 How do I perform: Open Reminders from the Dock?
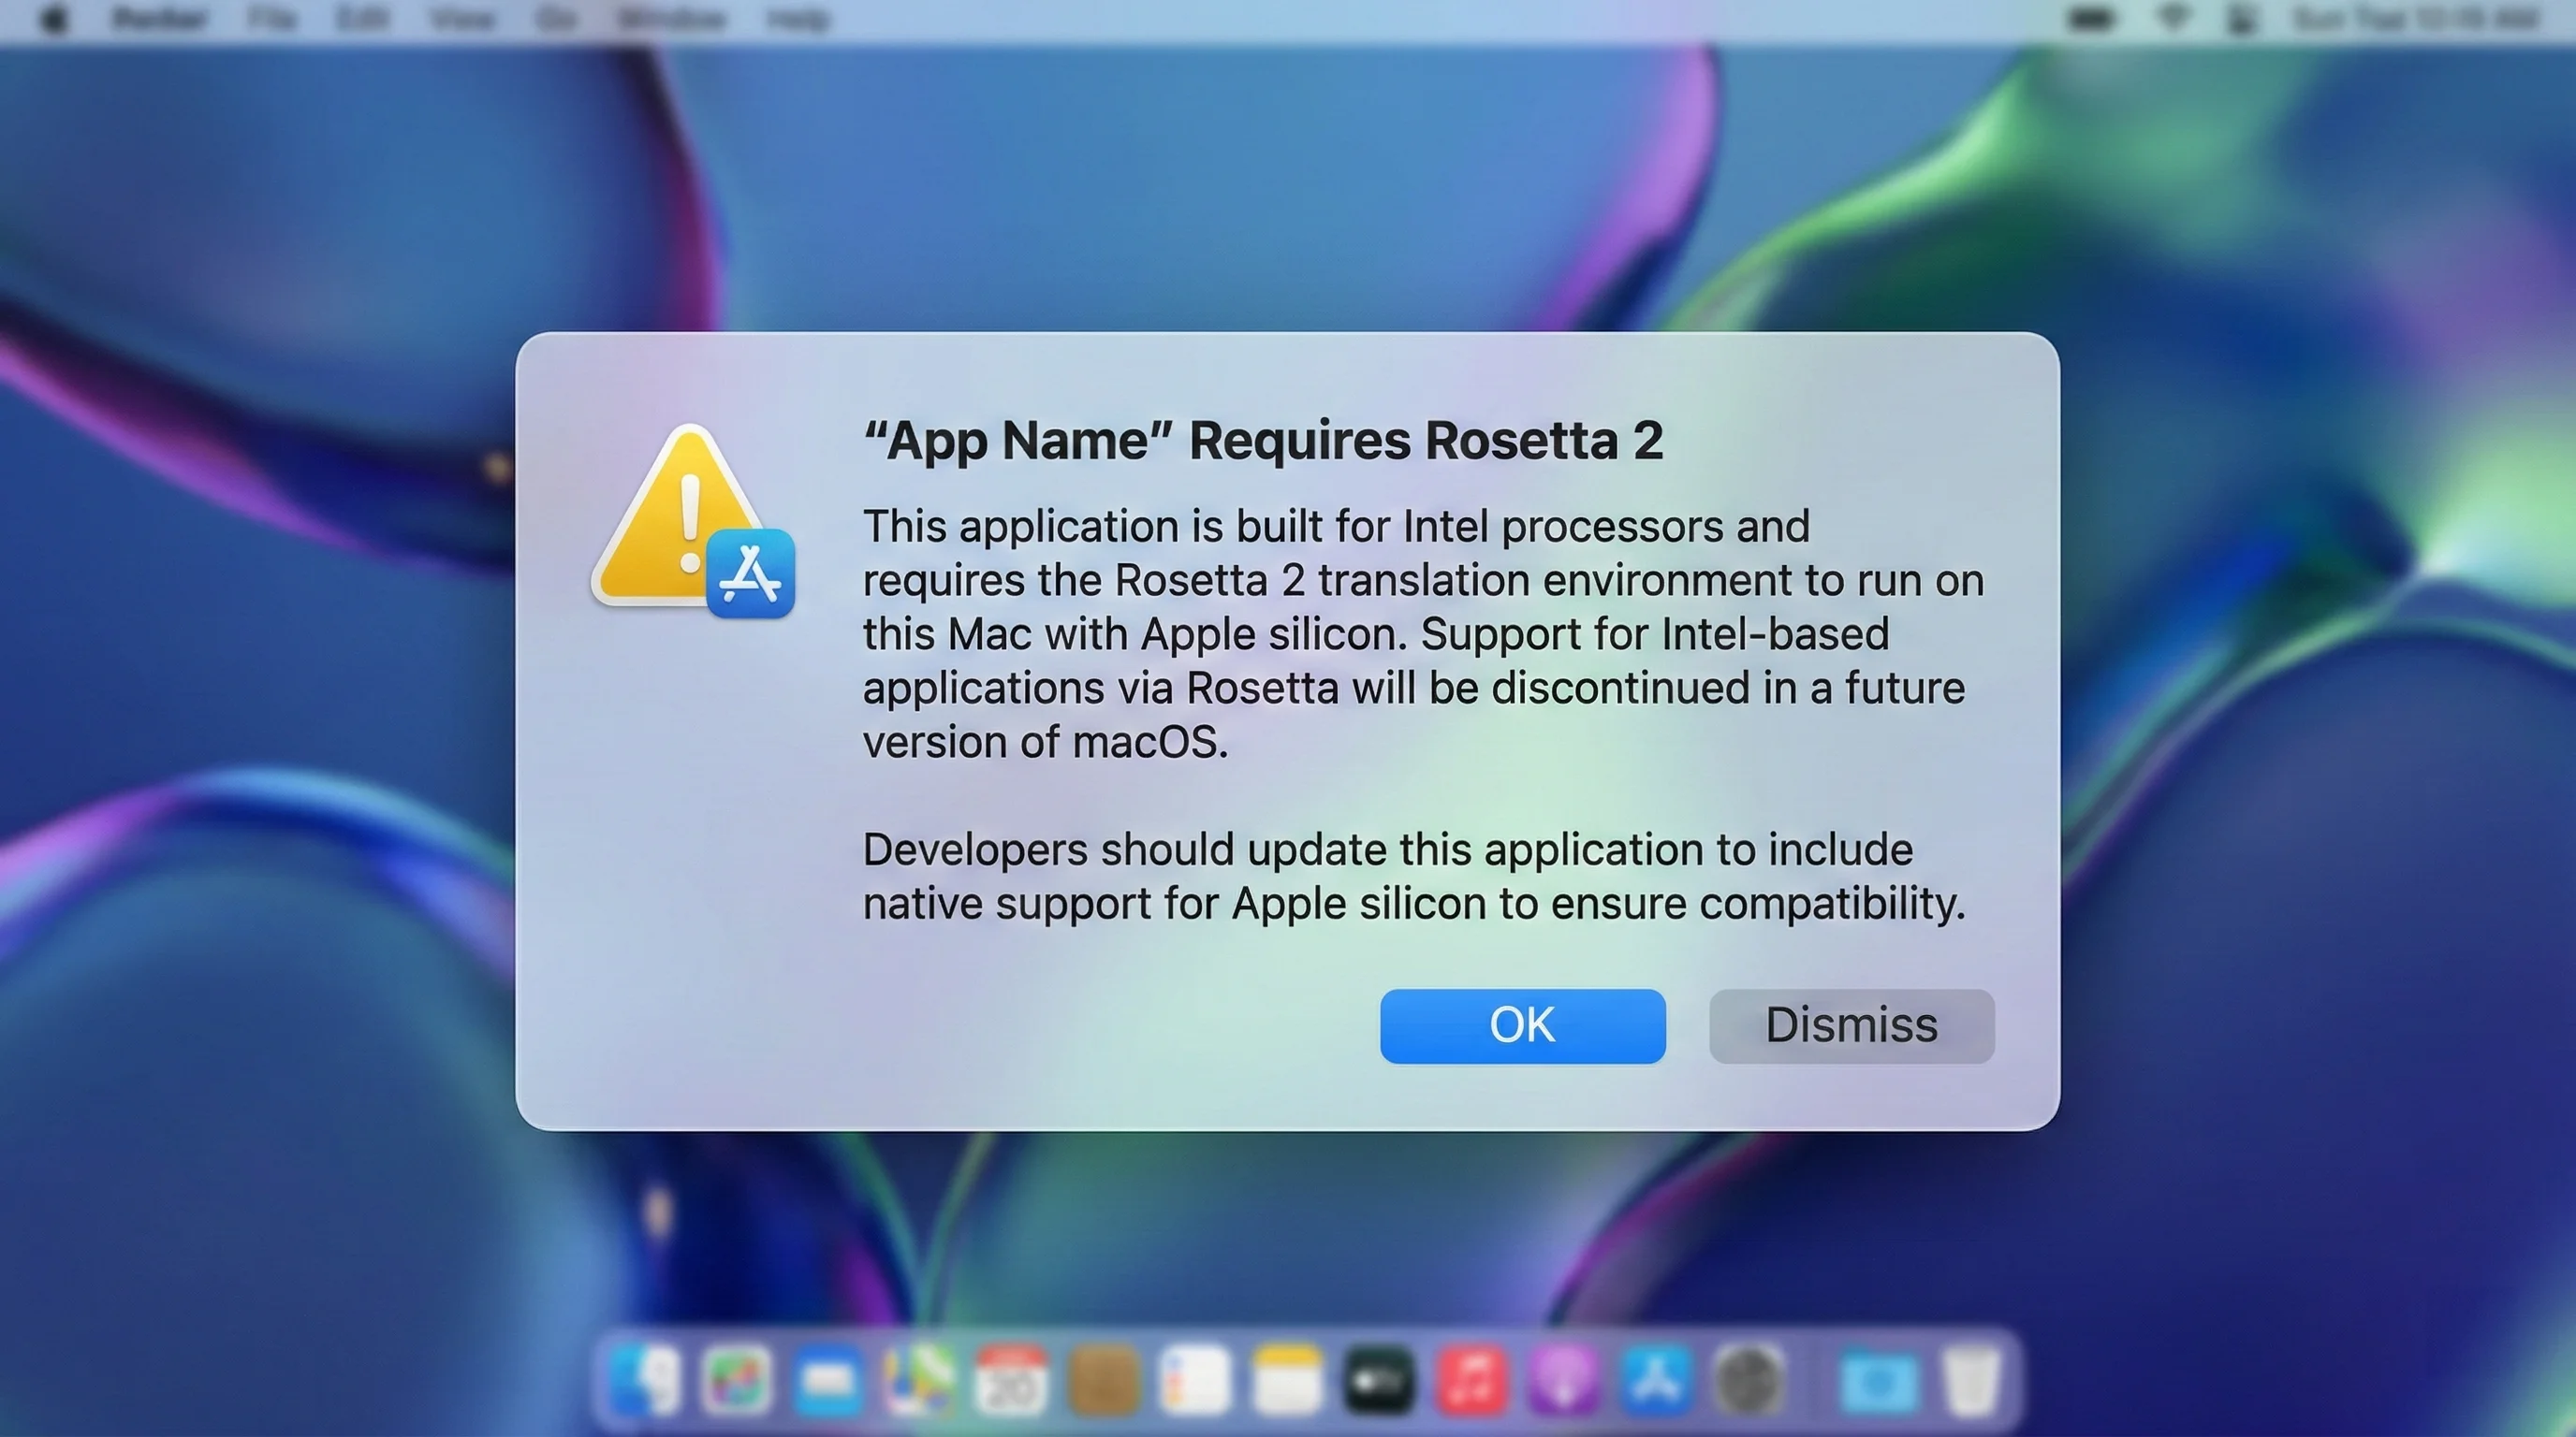1195,1380
